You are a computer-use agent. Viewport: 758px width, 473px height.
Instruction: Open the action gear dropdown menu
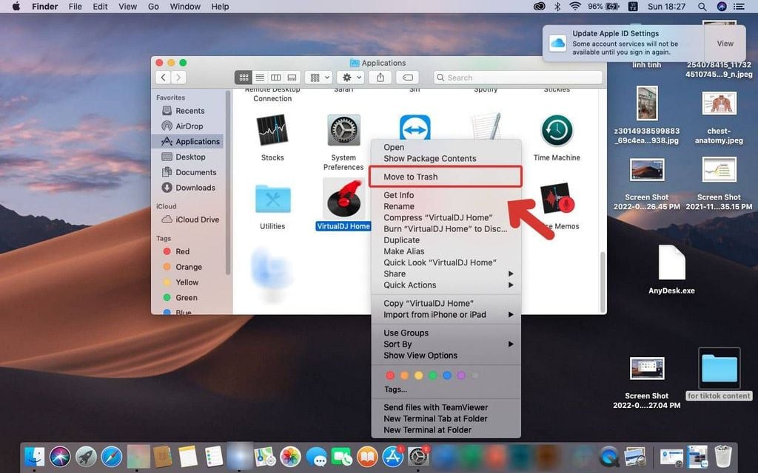pos(349,77)
